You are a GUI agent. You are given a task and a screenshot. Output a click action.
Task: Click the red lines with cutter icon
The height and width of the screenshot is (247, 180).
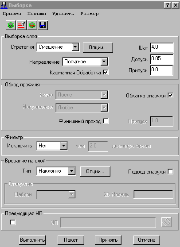21,25
